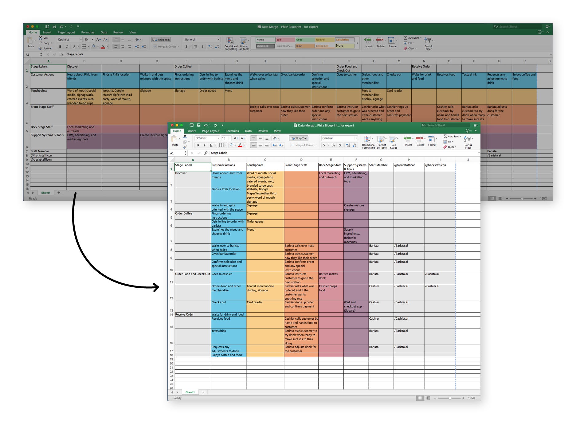This screenshot has height=424, width=576.
Task: Open the Data tab in the front window
Action: coord(248,131)
